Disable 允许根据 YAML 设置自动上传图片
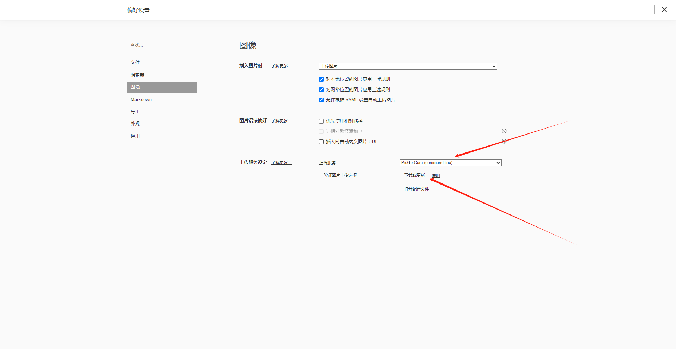Image resolution: width=676 pixels, height=349 pixels. coord(321,100)
